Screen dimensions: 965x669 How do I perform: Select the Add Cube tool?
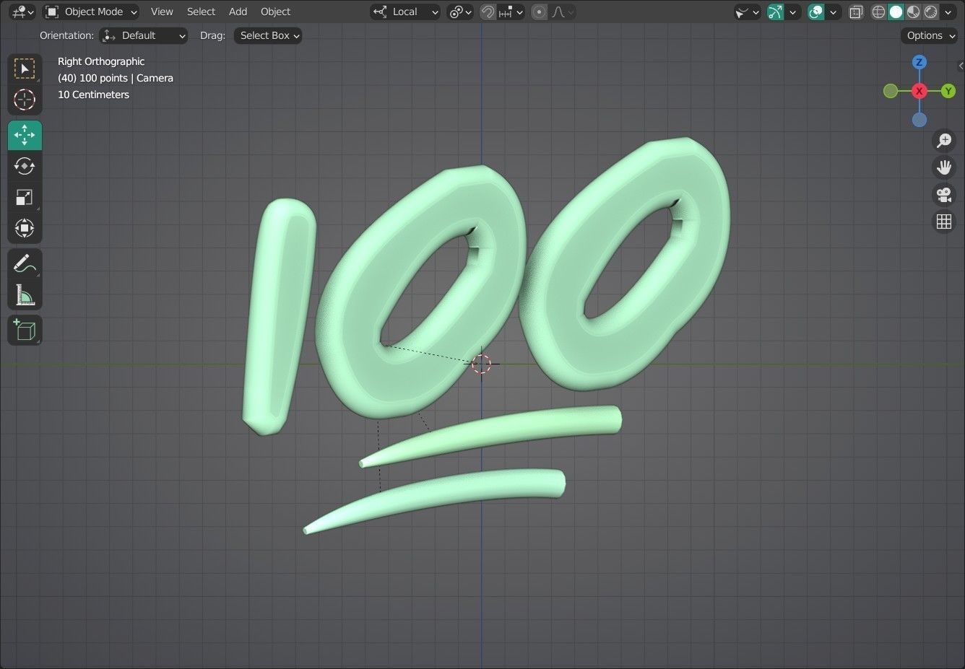point(25,330)
